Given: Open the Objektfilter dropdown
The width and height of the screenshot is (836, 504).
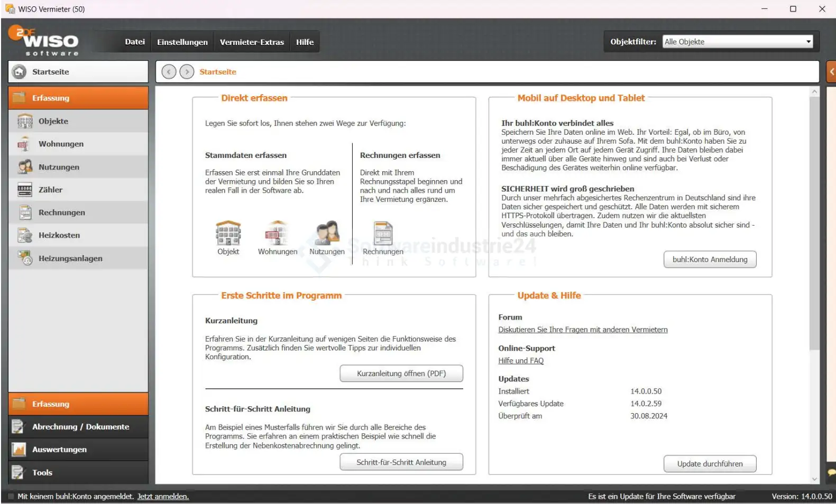Looking at the screenshot, I should pyautogui.click(x=808, y=42).
